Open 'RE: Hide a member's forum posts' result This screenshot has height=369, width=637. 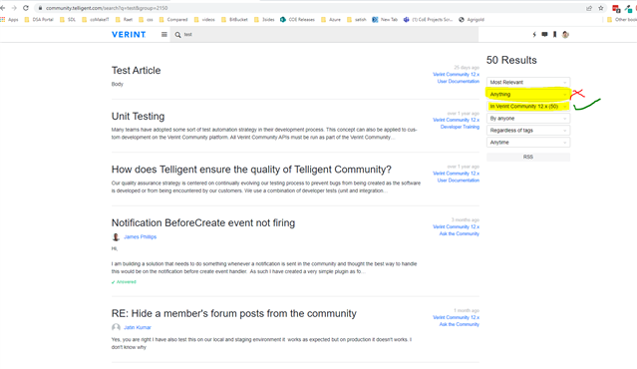234,314
